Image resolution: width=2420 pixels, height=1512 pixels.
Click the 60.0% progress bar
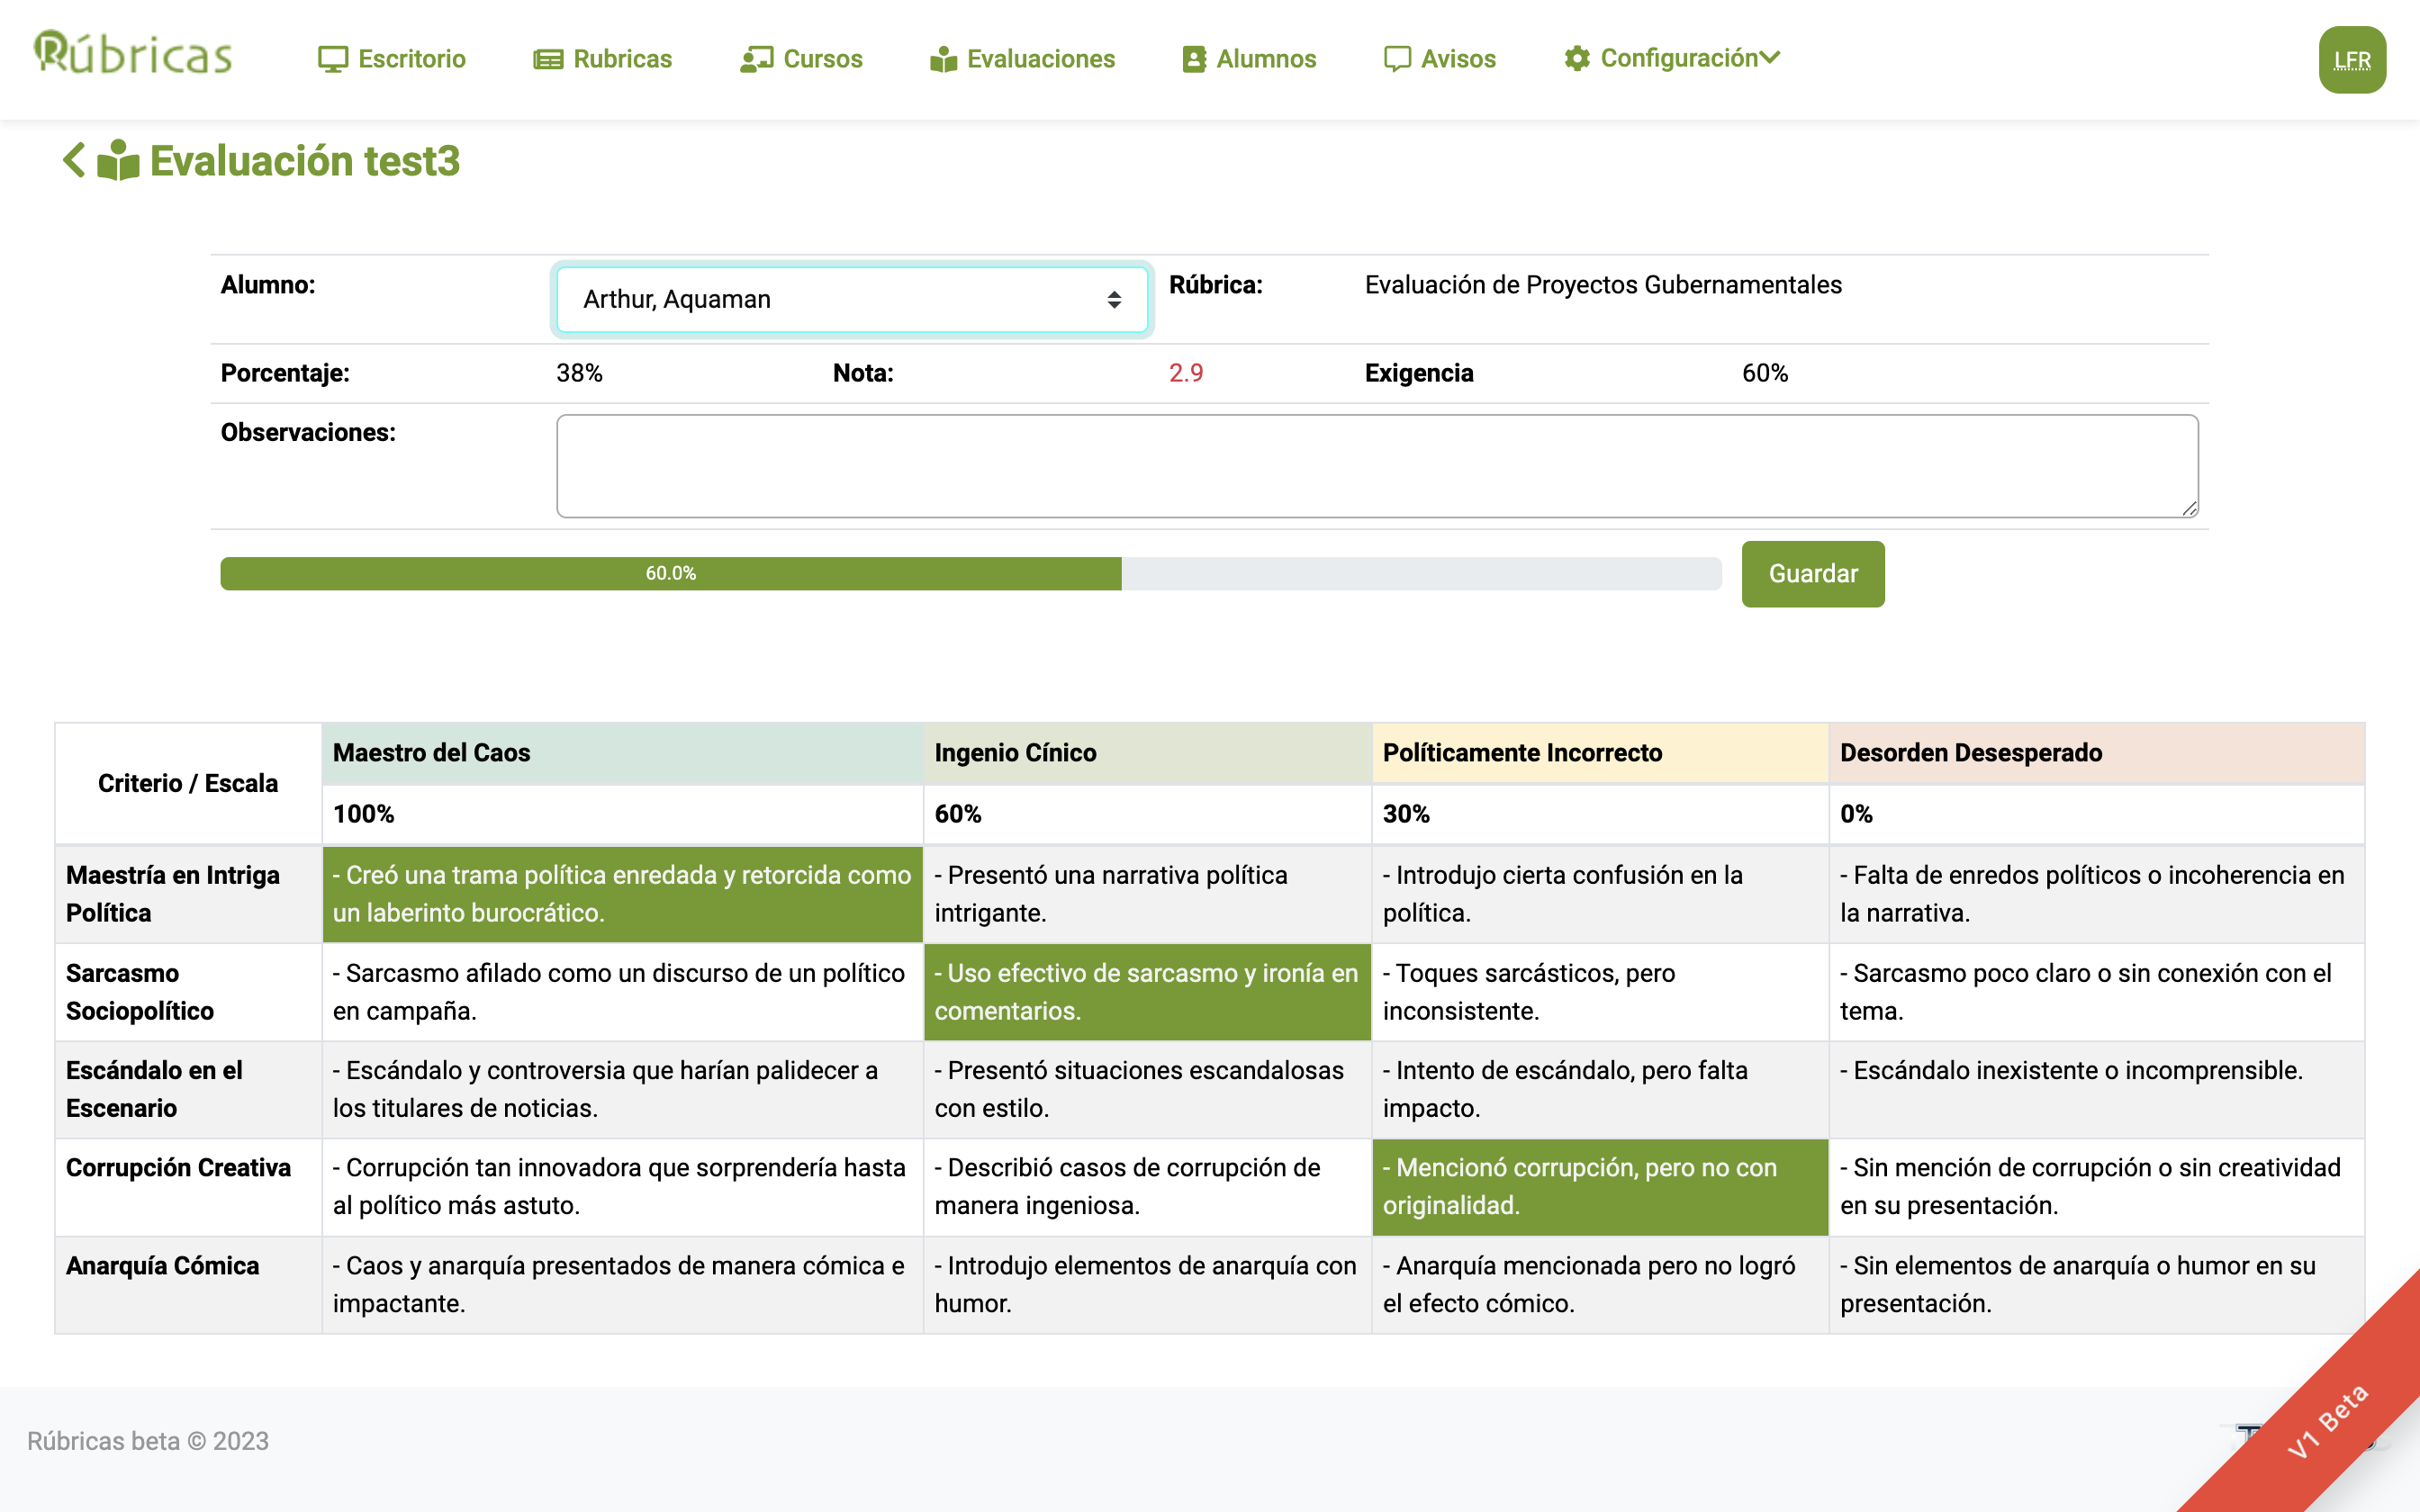tap(670, 573)
